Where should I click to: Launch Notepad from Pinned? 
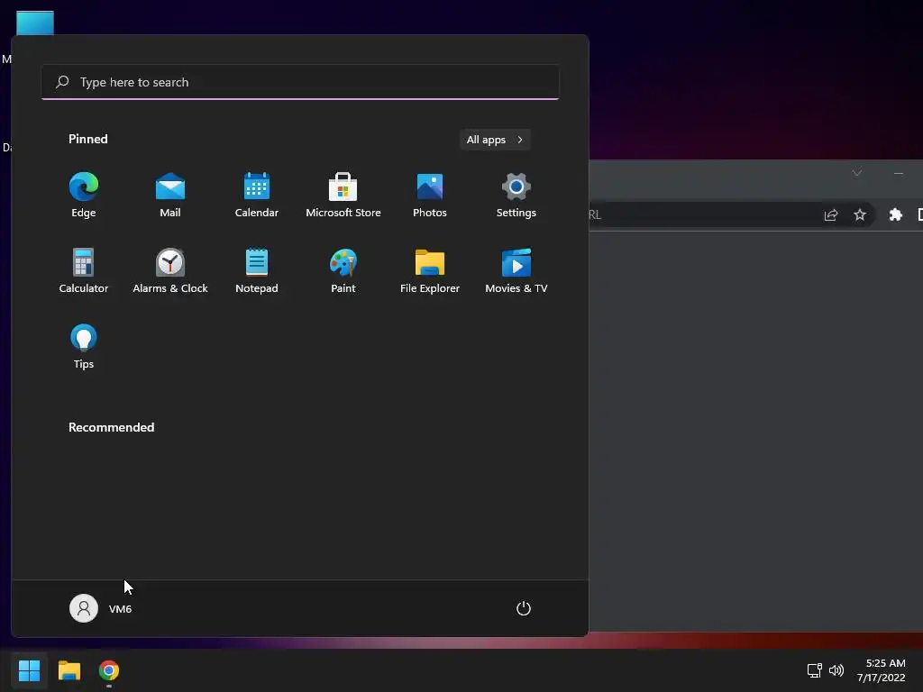point(257,271)
